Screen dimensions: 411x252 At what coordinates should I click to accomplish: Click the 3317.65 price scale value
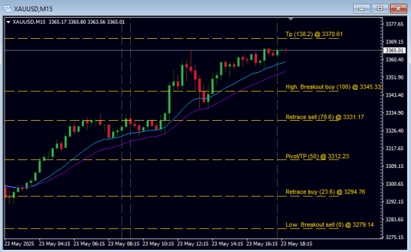tap(394, 148)
